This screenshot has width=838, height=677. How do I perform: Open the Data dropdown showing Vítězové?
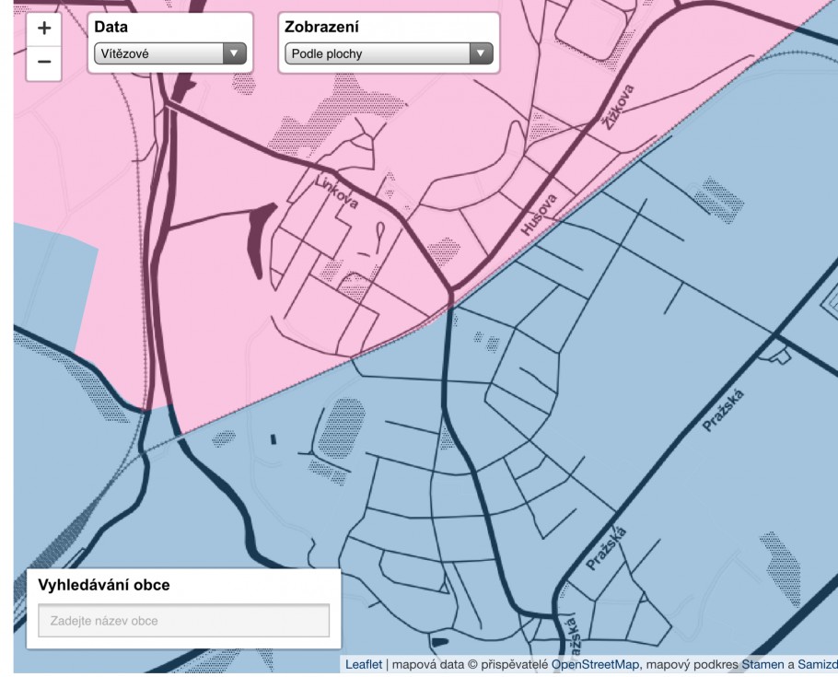(169, 54)
